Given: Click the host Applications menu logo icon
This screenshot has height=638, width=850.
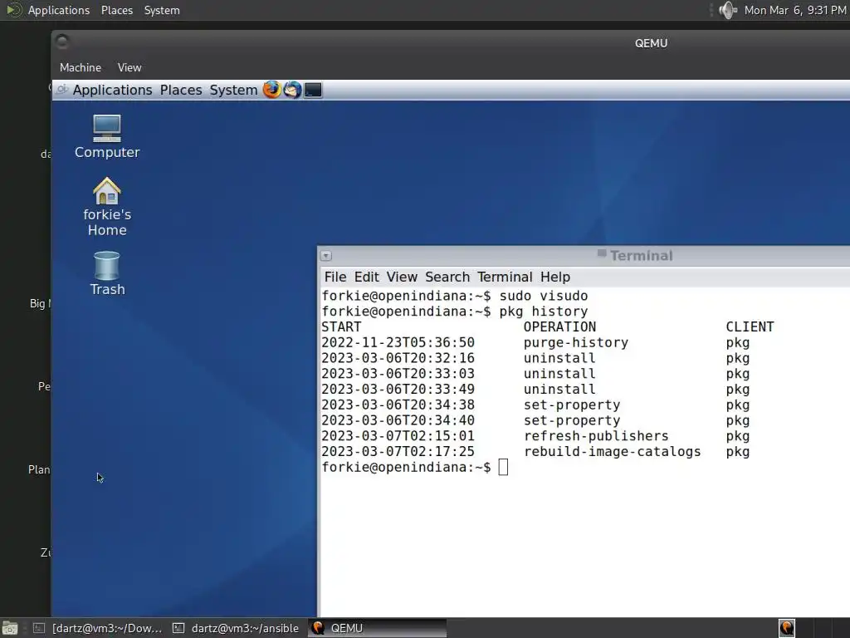Looking at the screenshot, I should (x=14, y=10).
